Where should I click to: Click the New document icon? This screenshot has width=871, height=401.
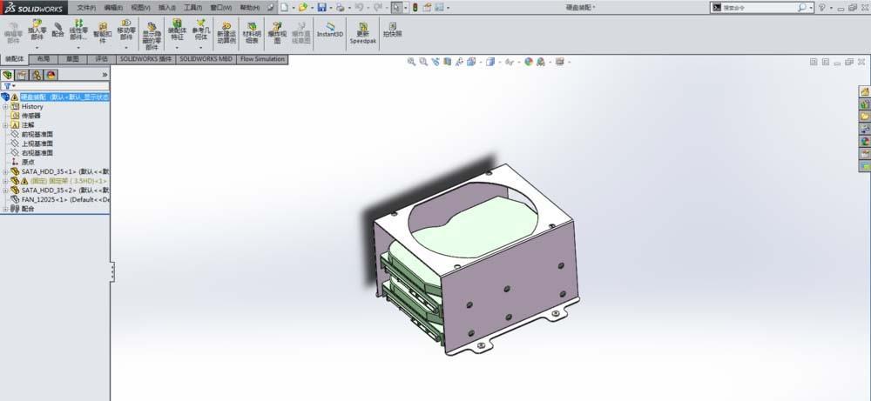tap(284, 7)
